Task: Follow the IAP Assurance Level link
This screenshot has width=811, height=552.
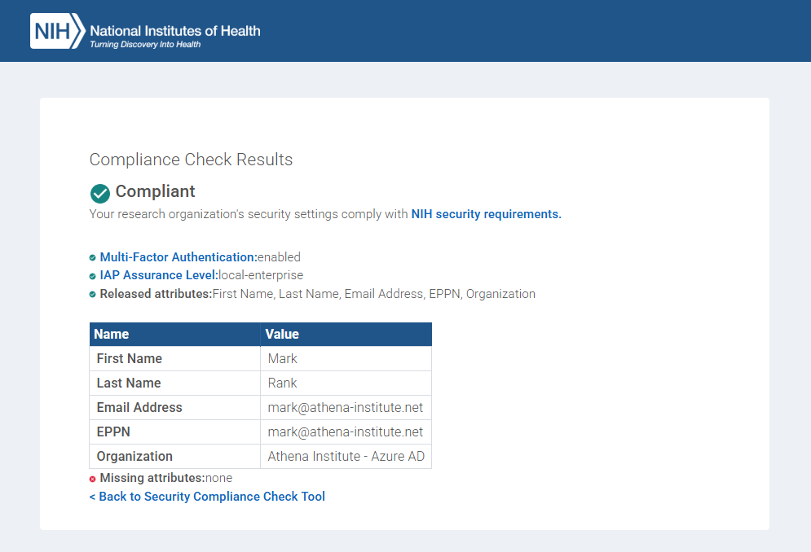Action: [158, 275]
